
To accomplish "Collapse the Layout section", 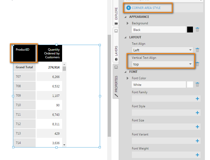I will pos(125,37).
